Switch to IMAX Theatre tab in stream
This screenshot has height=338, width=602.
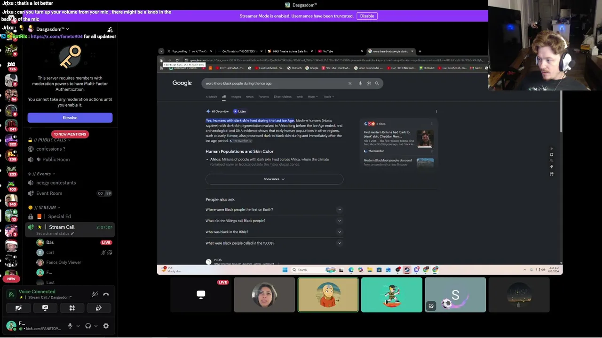289,51
